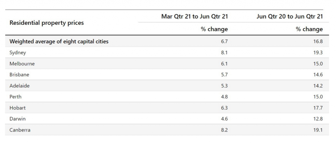Image resolution: width=336 pixels, height=143 pixels.
Task: Click the Canberra row label
Action: coord(20,130)
